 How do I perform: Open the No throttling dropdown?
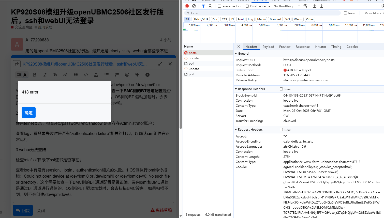coord(287,6)
